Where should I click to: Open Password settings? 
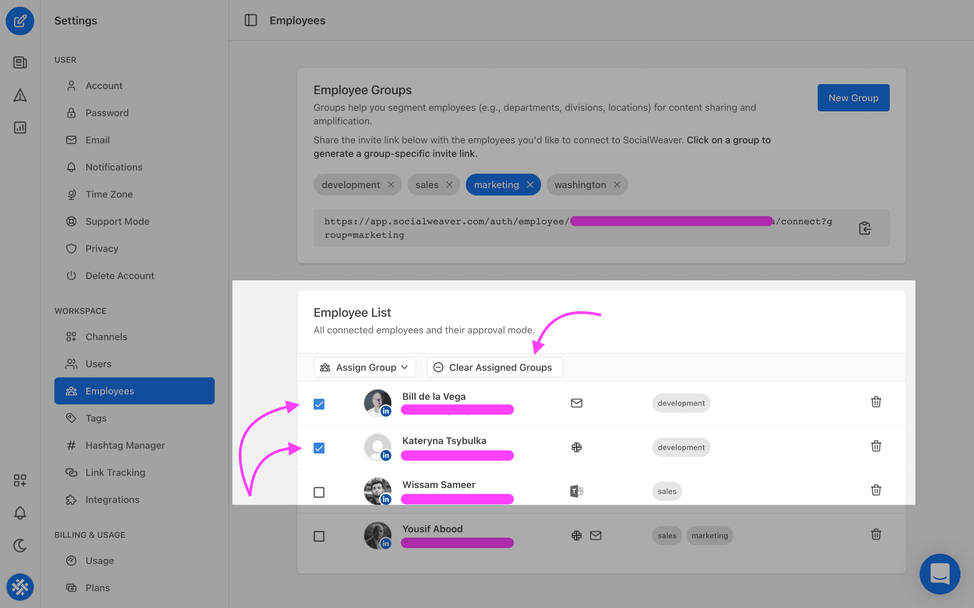click(x=134, y=113)
